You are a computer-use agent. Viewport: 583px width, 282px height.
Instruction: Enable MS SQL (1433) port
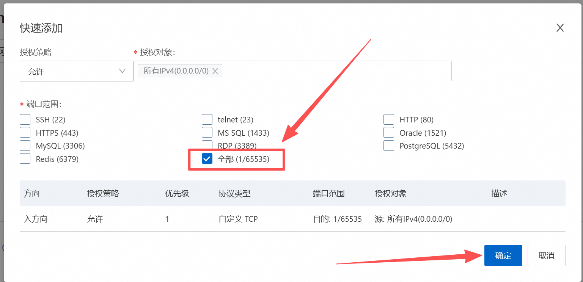[207, 133]
